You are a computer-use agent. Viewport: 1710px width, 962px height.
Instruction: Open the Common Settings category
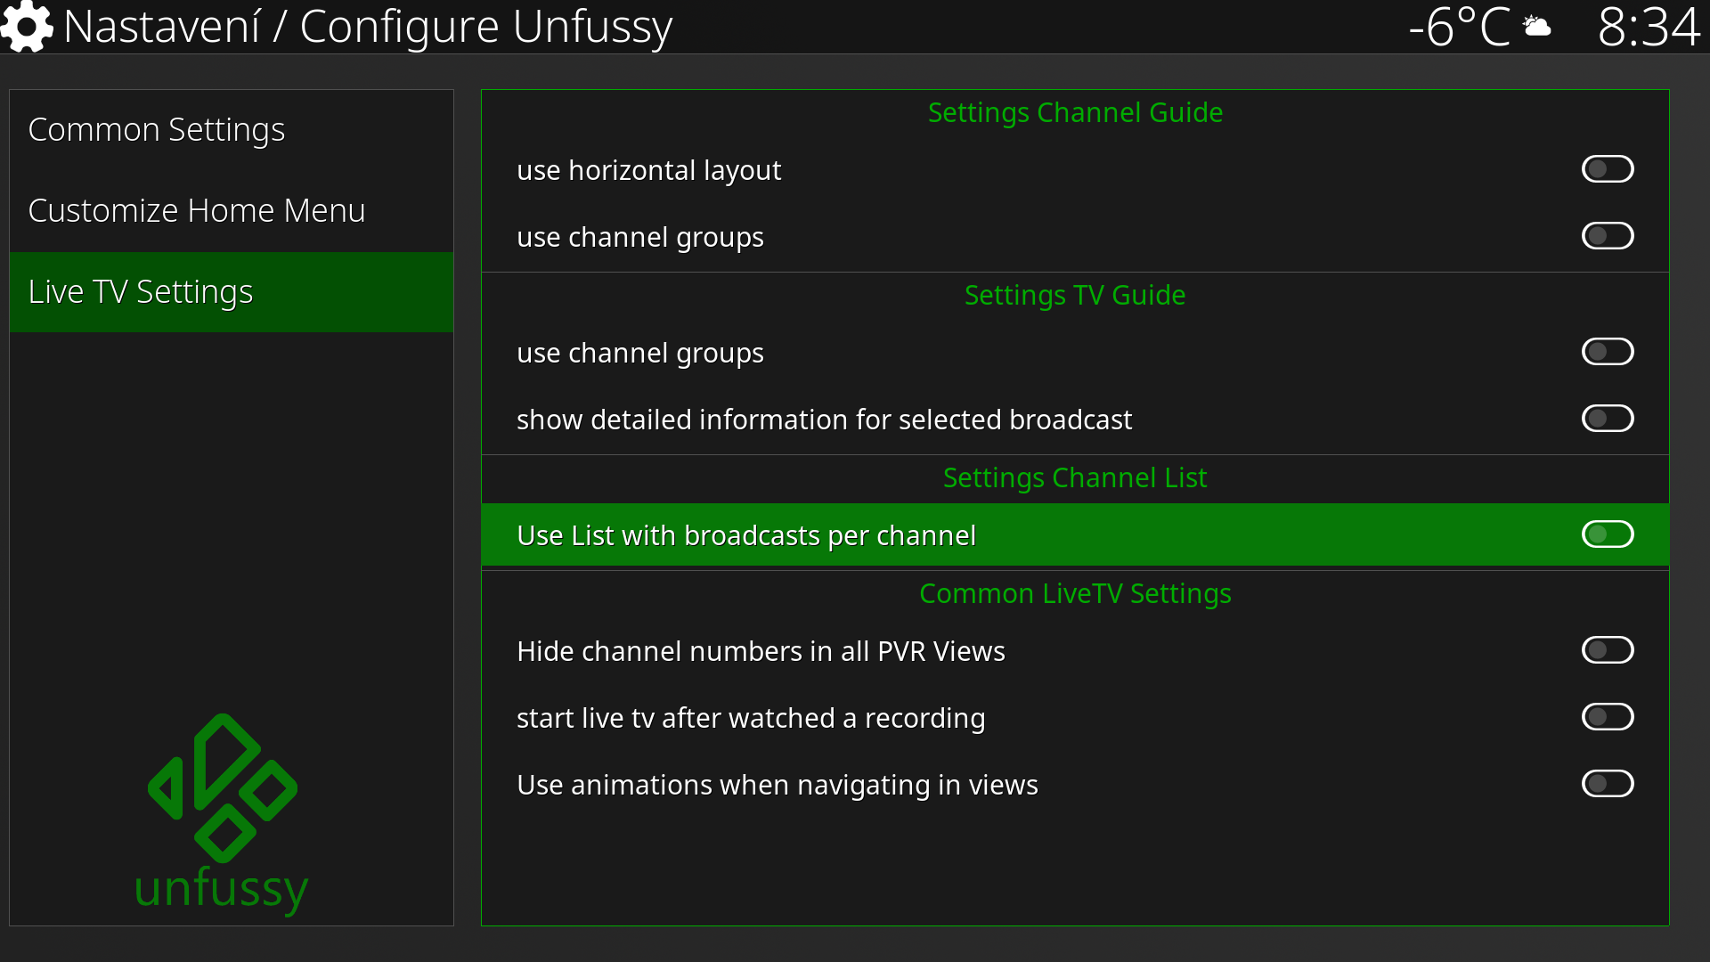157,130
